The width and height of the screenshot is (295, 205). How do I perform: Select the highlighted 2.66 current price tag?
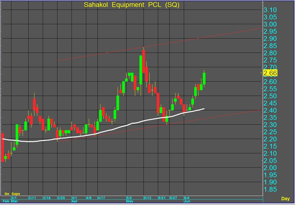point(270,73)
